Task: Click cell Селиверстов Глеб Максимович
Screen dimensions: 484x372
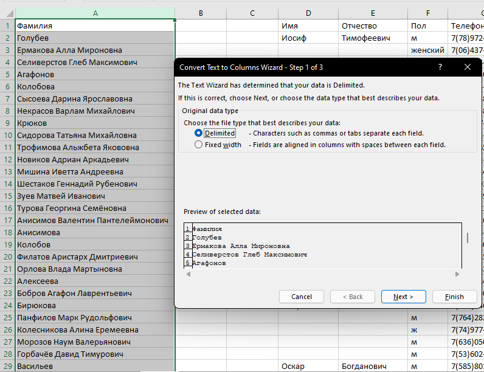Action: 95,63
